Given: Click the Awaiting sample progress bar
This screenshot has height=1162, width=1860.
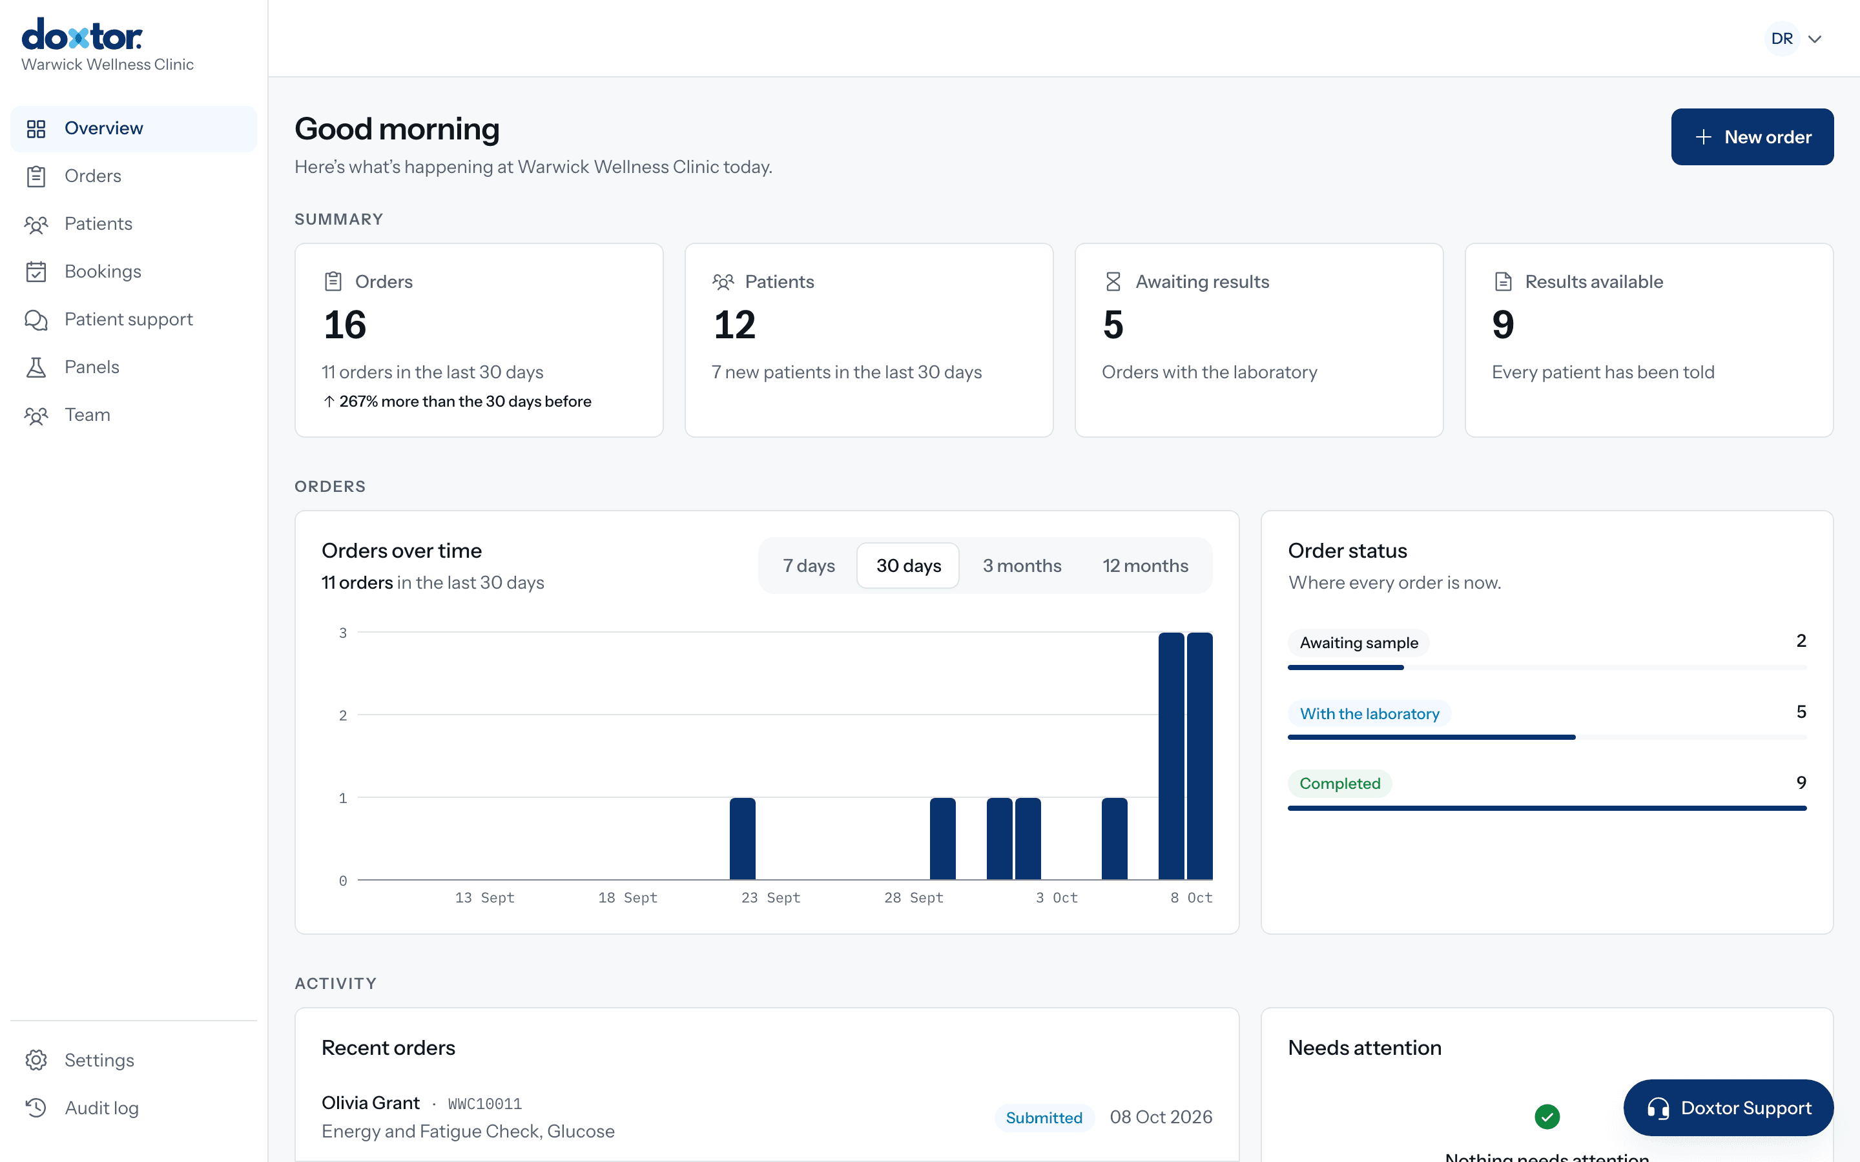Looking at the screenshot, I should point(1546,667).
